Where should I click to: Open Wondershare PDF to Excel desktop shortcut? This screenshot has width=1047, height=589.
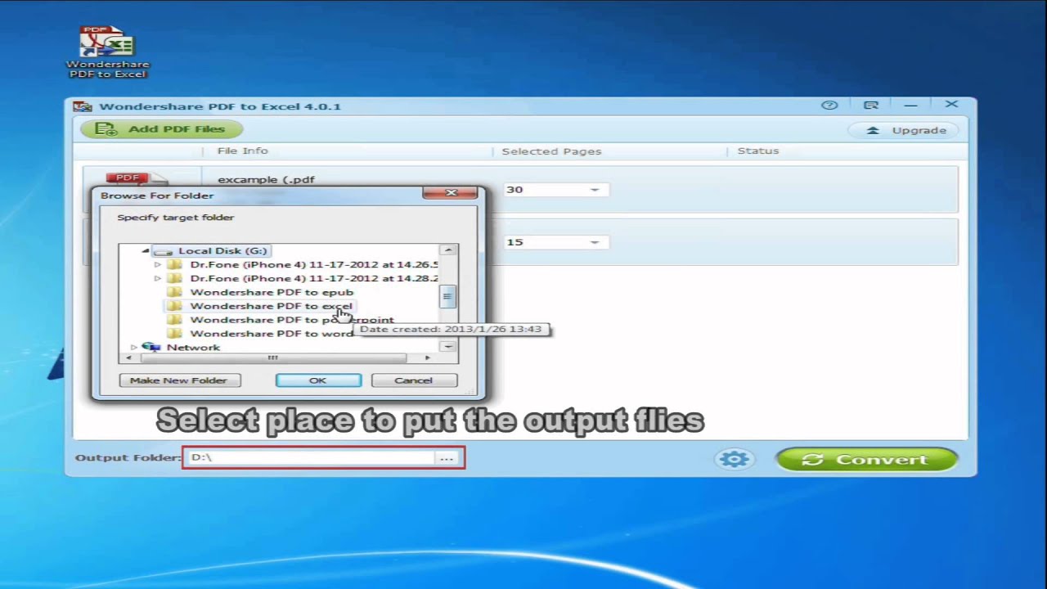[x=107, y=52]
